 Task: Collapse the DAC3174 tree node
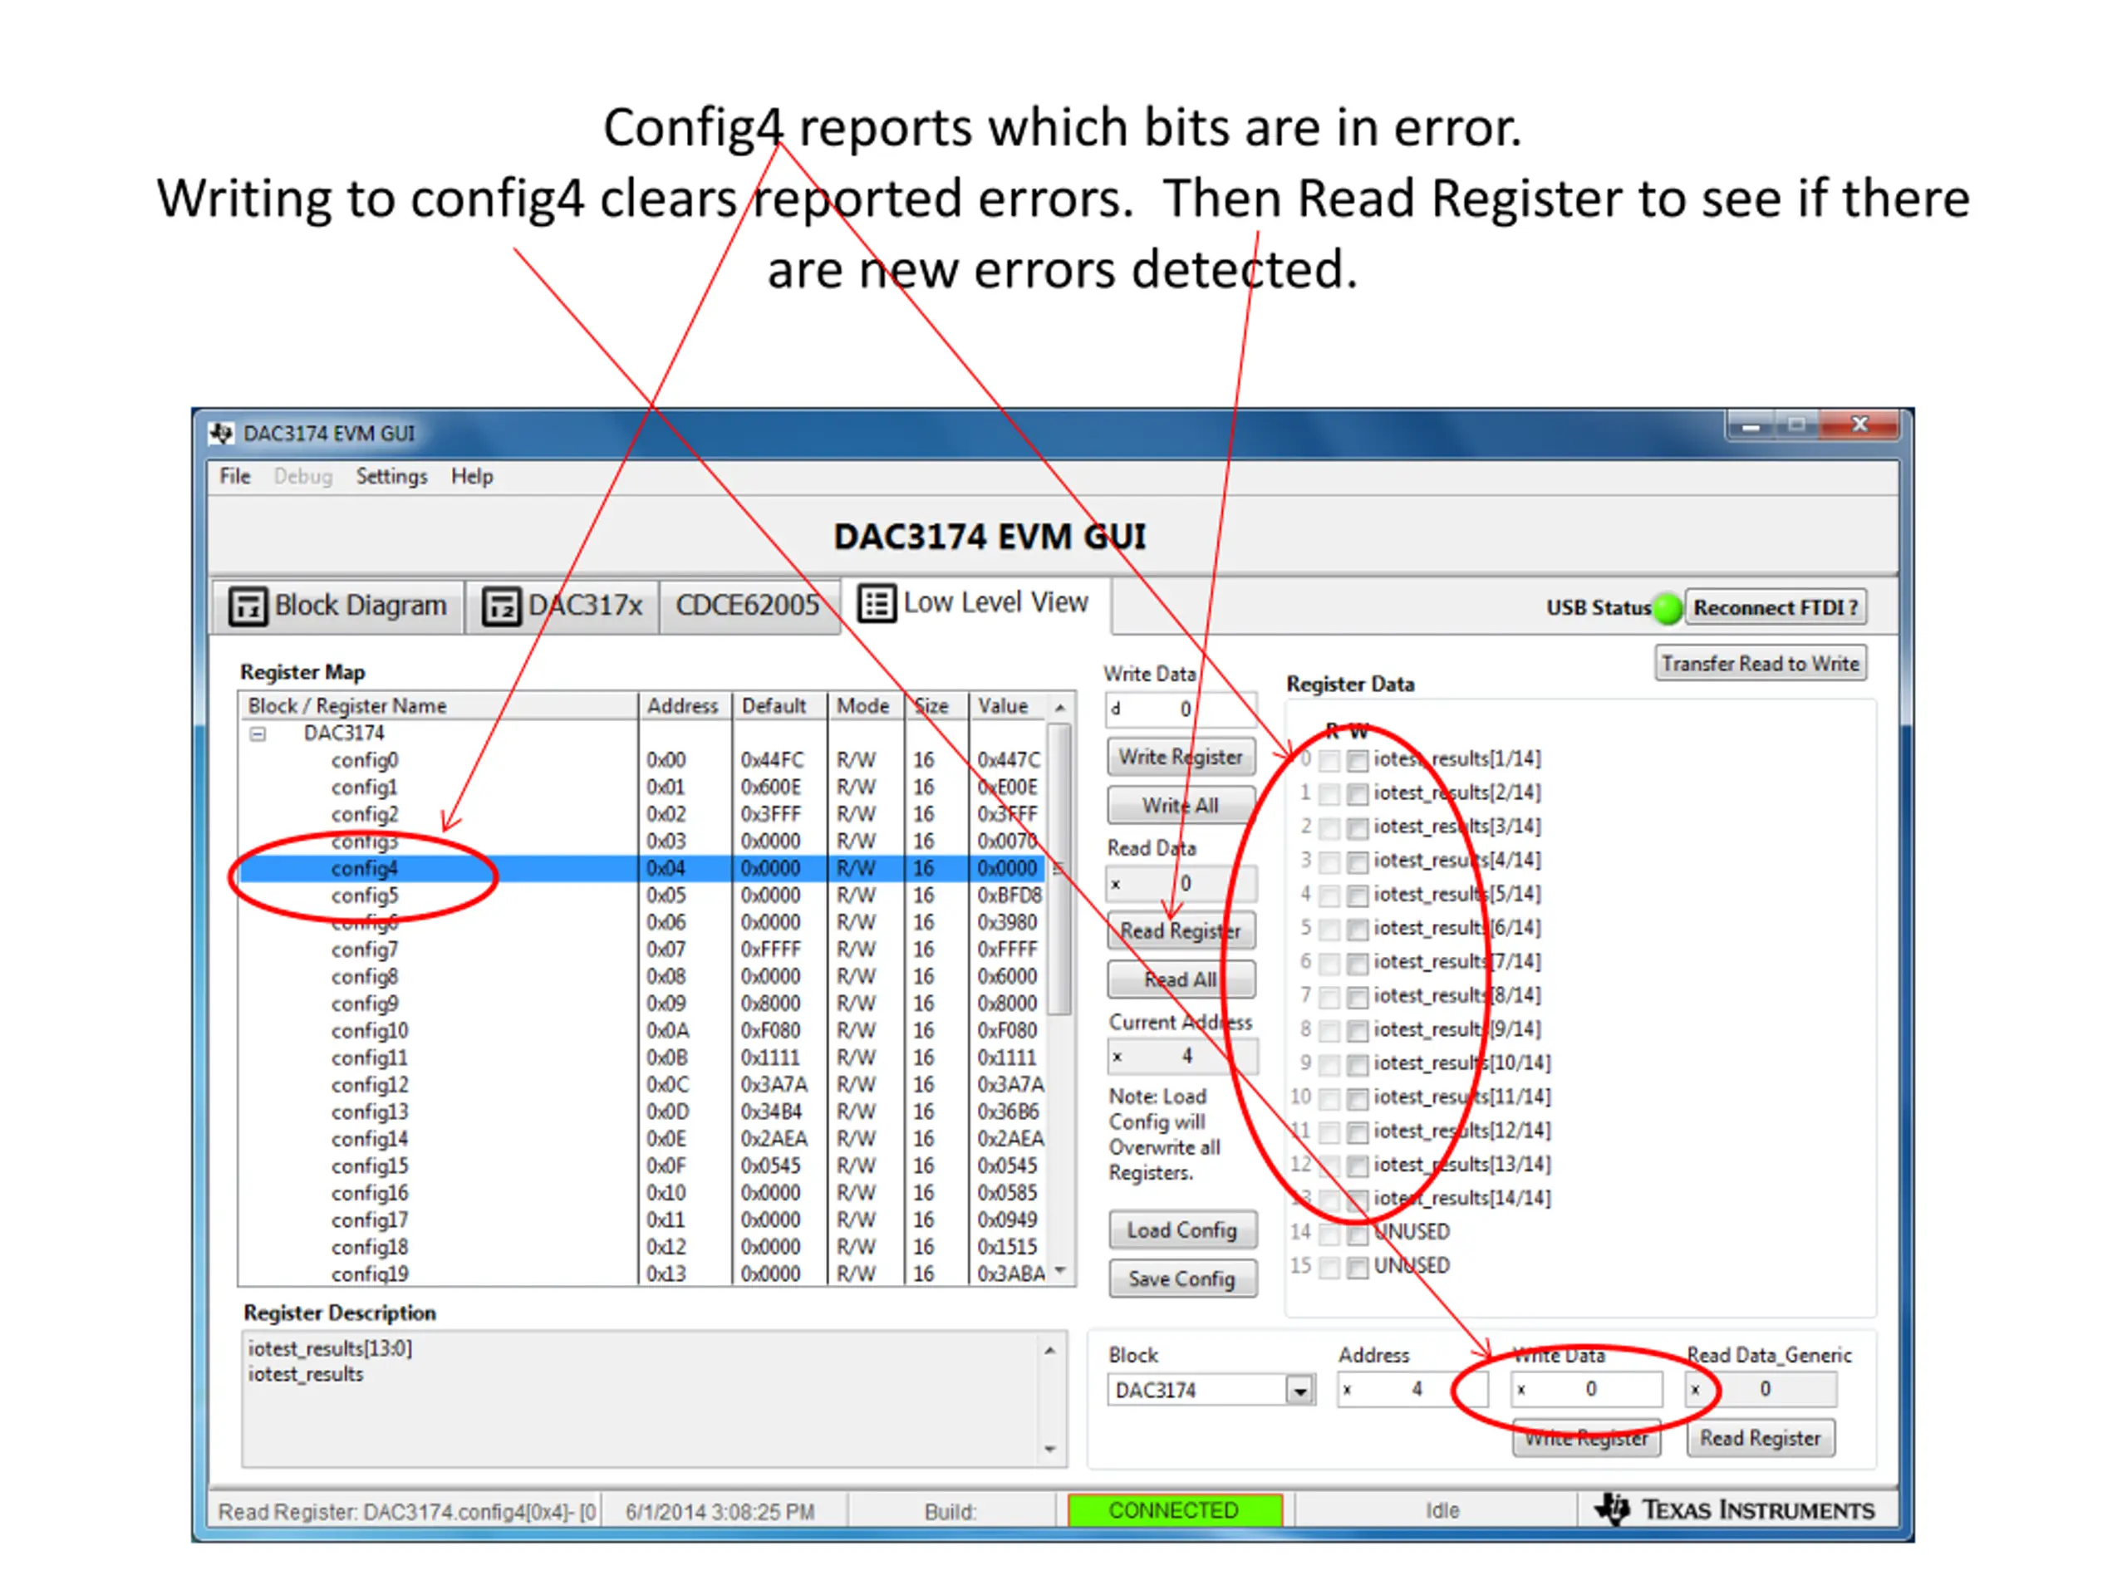(258, 734)
